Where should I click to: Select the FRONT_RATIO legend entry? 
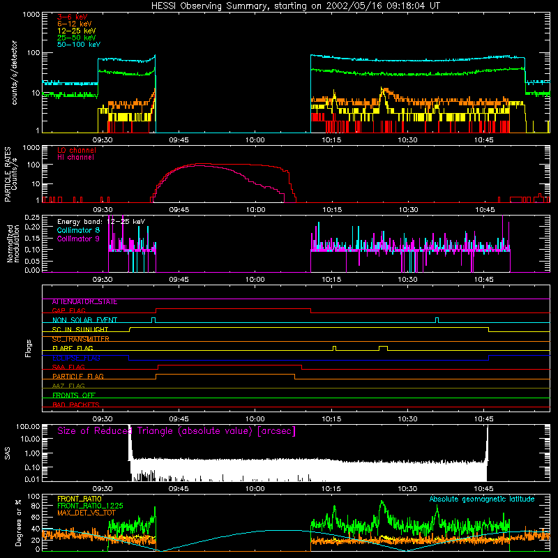[x=80, y=499]
